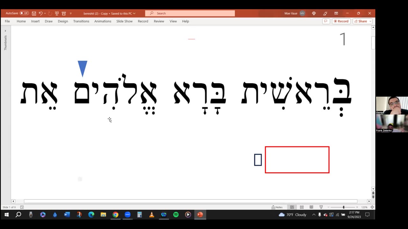
Task: Open the Draw tab
Action: 49,21
